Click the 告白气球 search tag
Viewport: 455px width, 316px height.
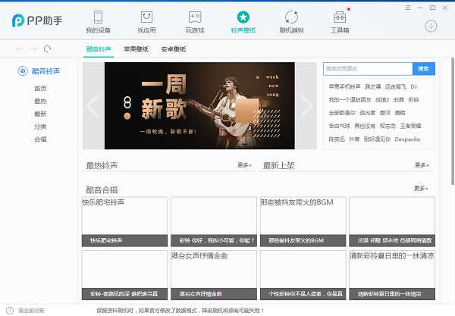click(x=339, y=126)
